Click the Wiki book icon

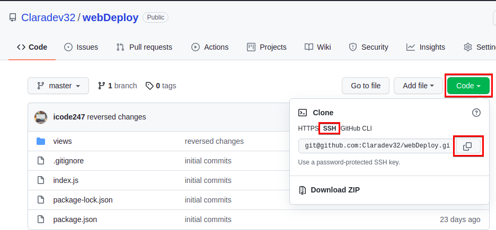(x=309, y=48)
